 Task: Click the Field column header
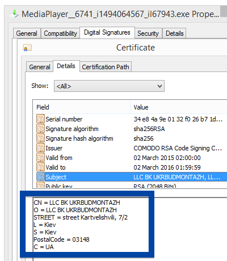tap(82, 107)
